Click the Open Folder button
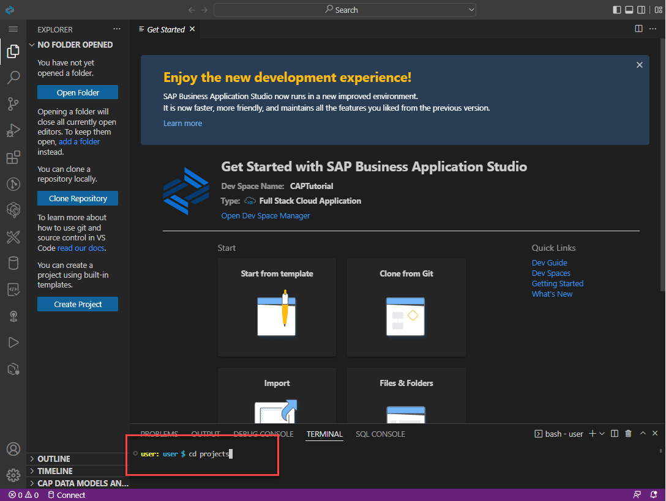The width and height of the screenshot is (666, 501). point(78,92)
